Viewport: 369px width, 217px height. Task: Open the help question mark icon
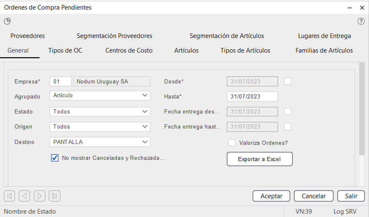pos(361,21)
